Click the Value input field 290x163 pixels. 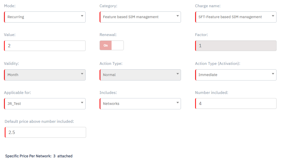point(45,46)
